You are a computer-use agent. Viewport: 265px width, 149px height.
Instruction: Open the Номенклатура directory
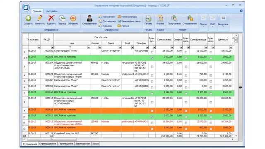pos(127,17)
